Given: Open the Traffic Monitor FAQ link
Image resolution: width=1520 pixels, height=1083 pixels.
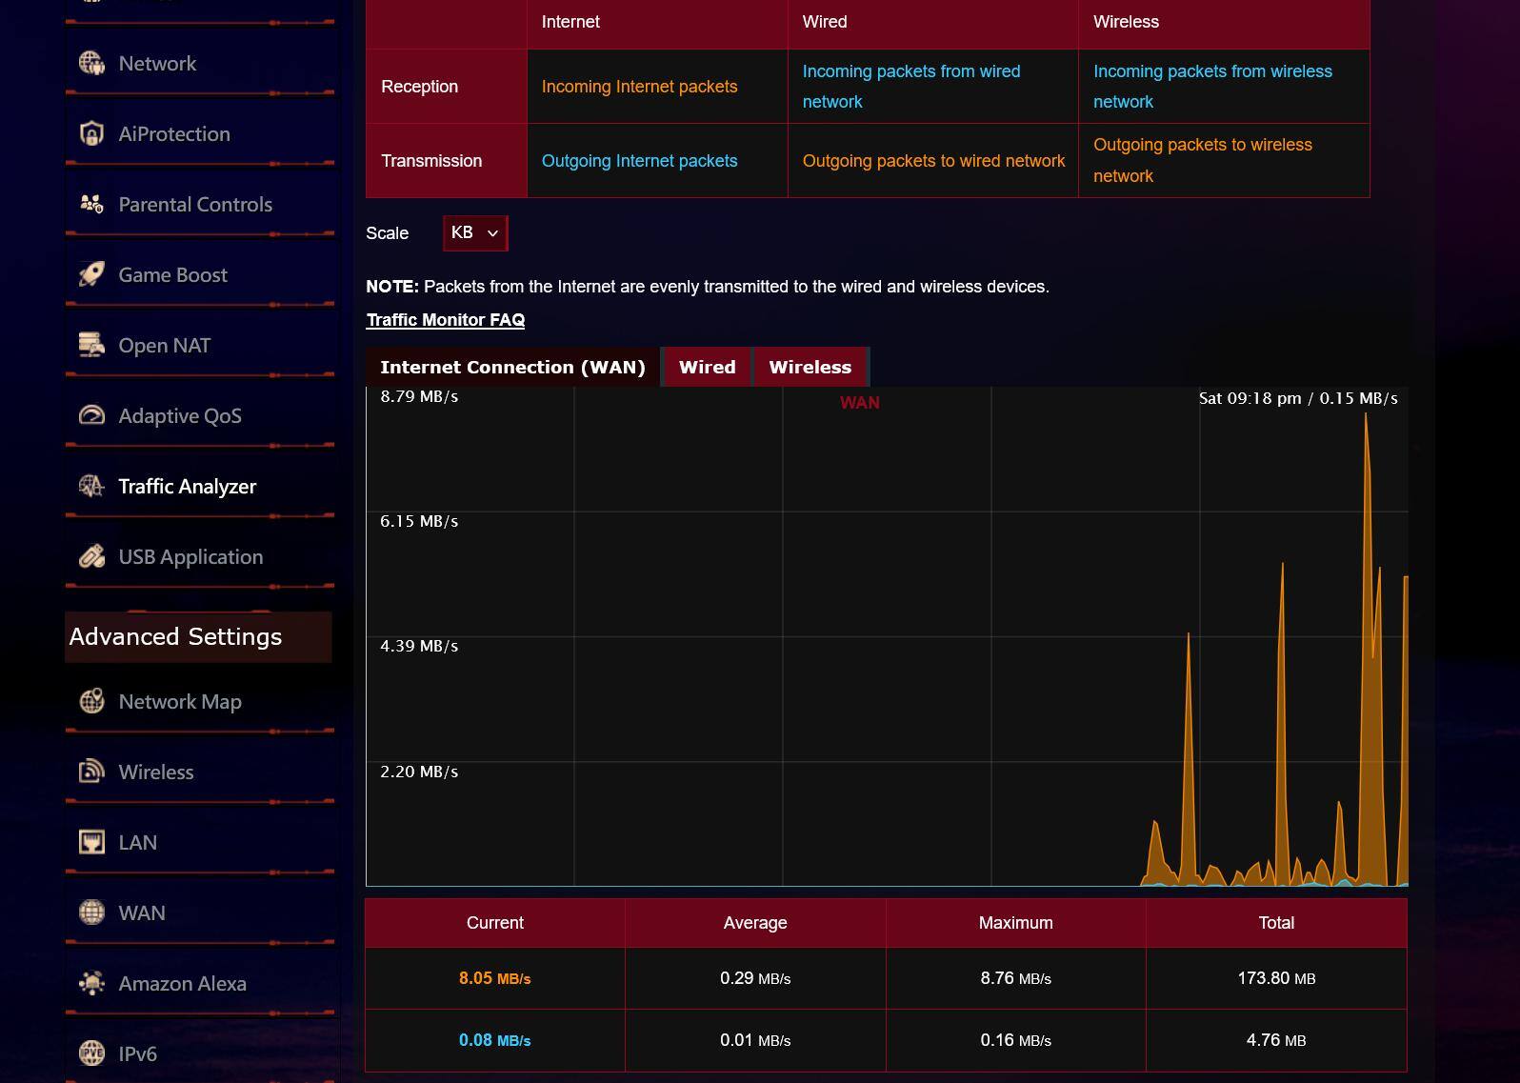Looking at the screenshot, I should pos(446,320).
